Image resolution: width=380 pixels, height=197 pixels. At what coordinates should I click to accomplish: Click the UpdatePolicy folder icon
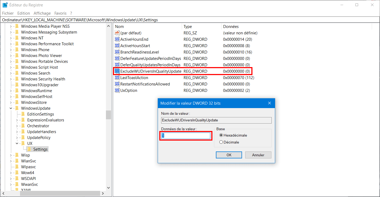click(x=23, y=137)
